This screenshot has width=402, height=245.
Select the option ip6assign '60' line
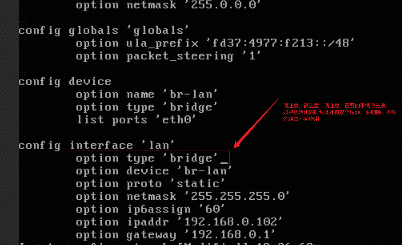tap(150, 209)
